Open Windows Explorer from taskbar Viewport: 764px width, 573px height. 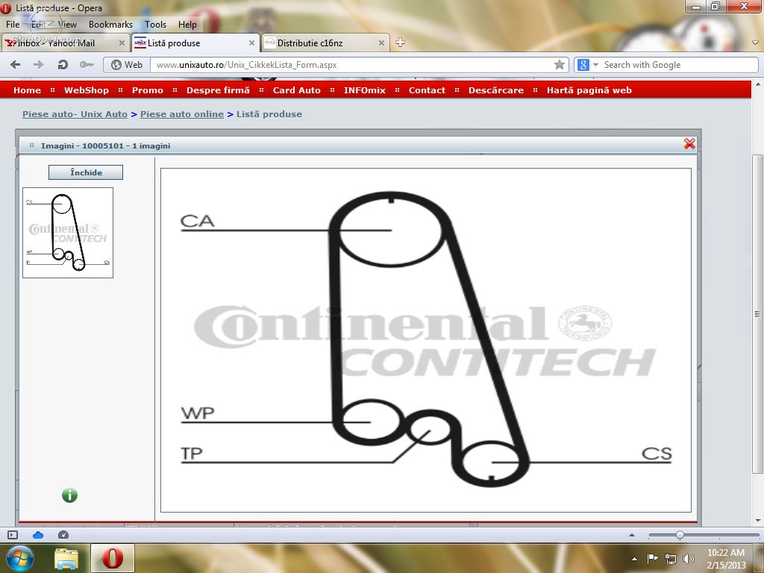coord(66,558)
